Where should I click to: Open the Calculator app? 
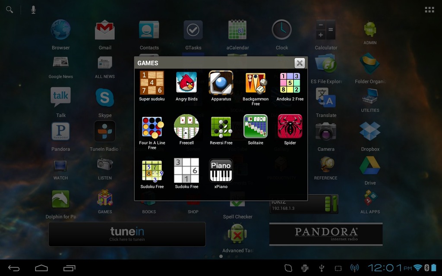[x=326, y=30]
